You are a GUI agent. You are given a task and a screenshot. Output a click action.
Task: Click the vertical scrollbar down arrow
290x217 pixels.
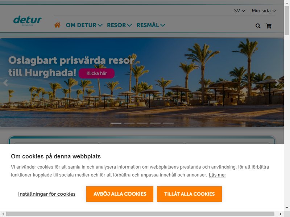pyautogui.click(x=287, y=208)
